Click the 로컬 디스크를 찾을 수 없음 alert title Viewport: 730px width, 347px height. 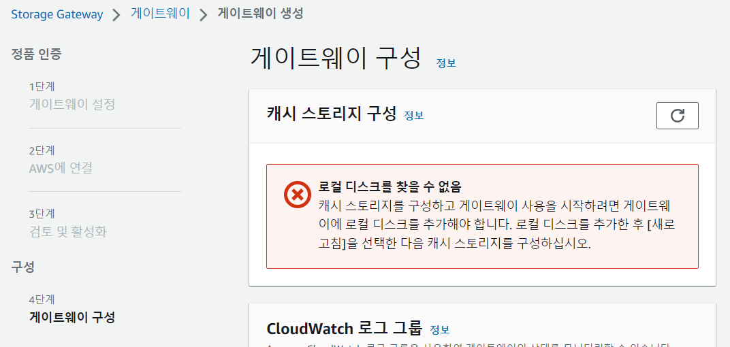[390, 187]
